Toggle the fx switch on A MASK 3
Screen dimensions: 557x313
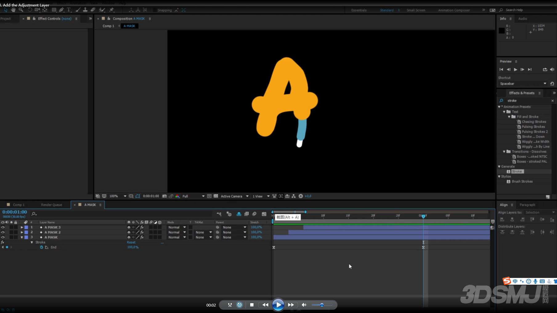coord(142,227)
